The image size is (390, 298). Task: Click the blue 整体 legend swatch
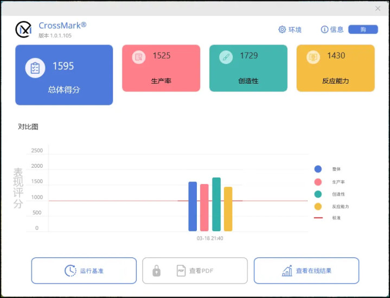pyautogui.click(x=318, y=169)
